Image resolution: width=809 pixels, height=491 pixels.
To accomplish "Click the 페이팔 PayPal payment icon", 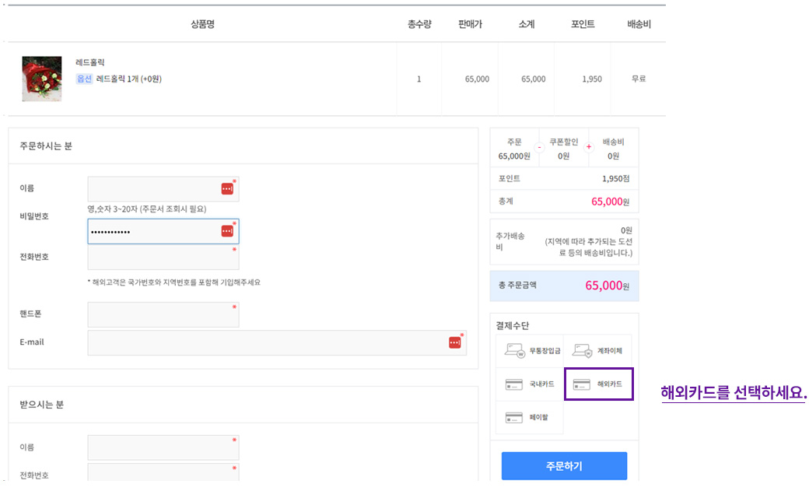I will [514, 418].
